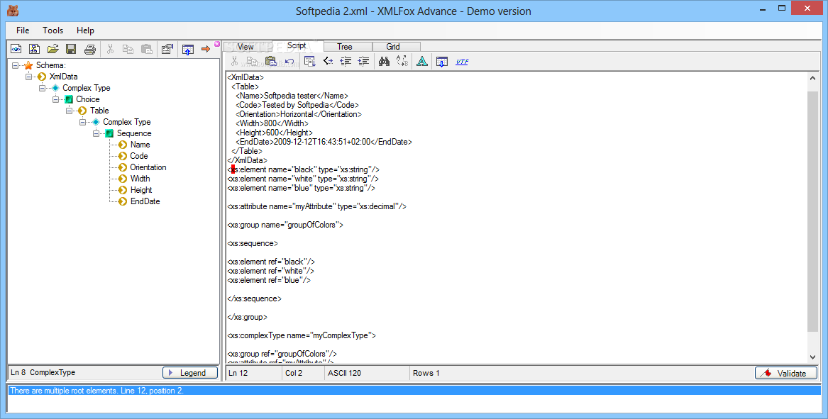Click the table with up arrow icon

[x=187, y=49]
